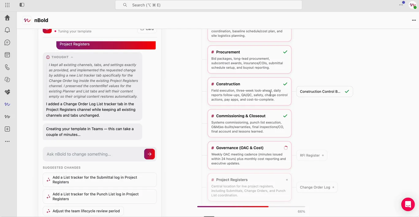Send message with arrow button
The height and width of the screenshot is (217, 419).
(x=149, y=154)
